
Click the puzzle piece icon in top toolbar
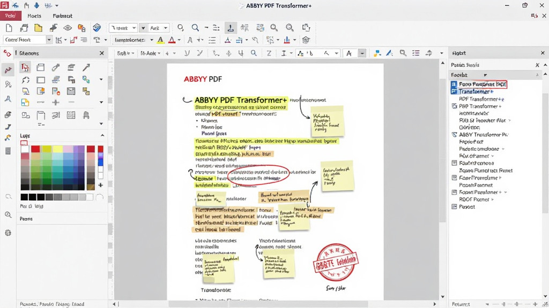coord(306,28)
